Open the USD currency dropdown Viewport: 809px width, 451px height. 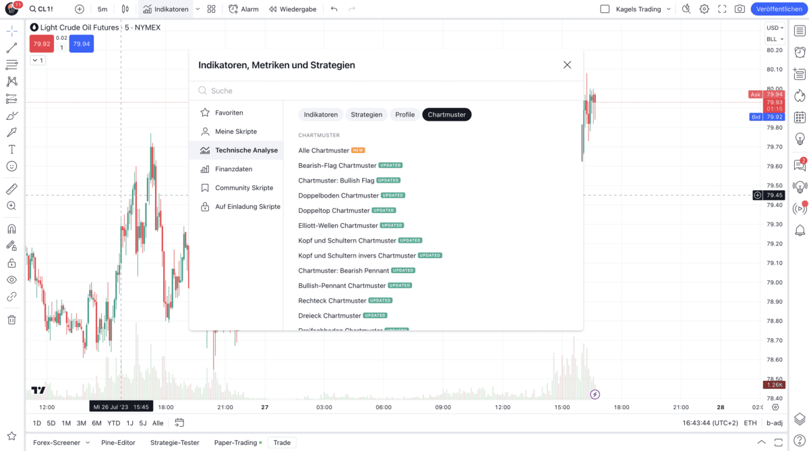pos(774,28)
